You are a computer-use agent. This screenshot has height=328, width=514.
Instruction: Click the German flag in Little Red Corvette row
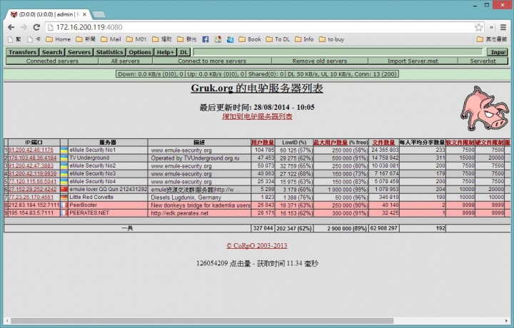point(64,197)
